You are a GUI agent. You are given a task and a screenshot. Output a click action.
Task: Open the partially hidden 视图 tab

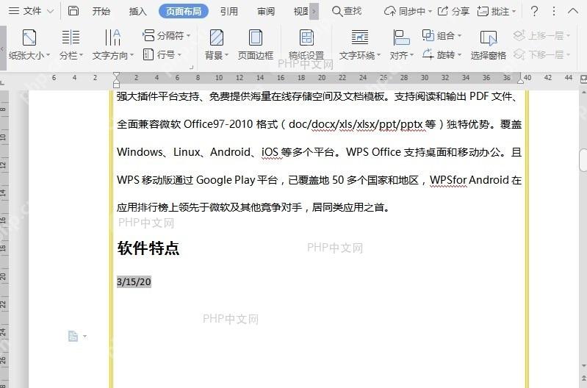pyautogui.click(x=301, y=11)
